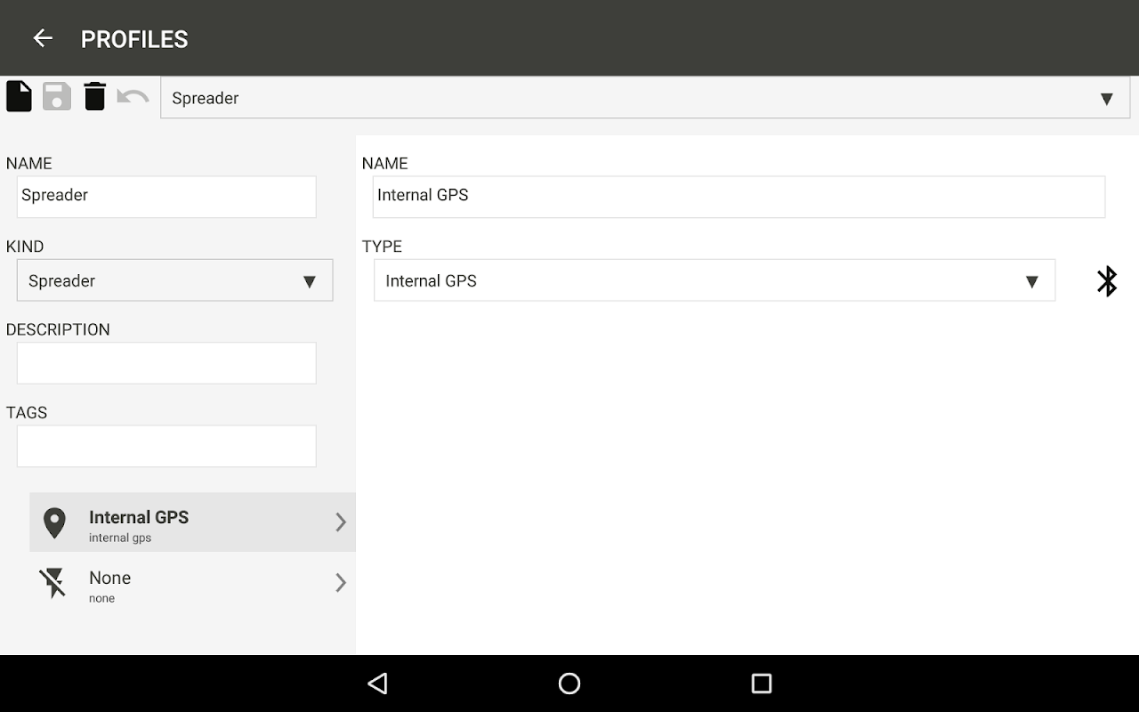1139x712 pixels.
Task: Click the 'internal gps' subtitle text
Action: click(120, 538)
